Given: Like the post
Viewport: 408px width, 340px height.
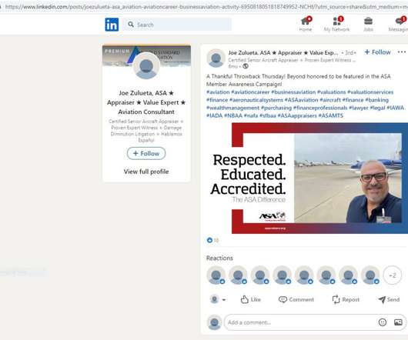Looking at the screenshot, I should tap(250, 299).
